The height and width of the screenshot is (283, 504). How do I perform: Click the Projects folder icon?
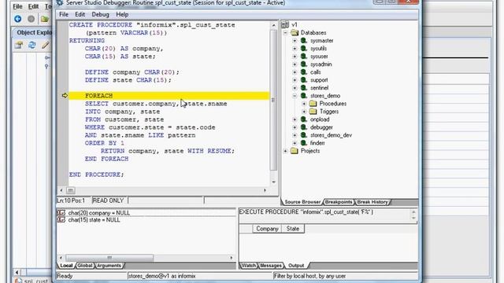point(295,151)
